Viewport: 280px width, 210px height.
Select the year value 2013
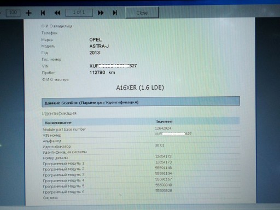tap(95, 52)
